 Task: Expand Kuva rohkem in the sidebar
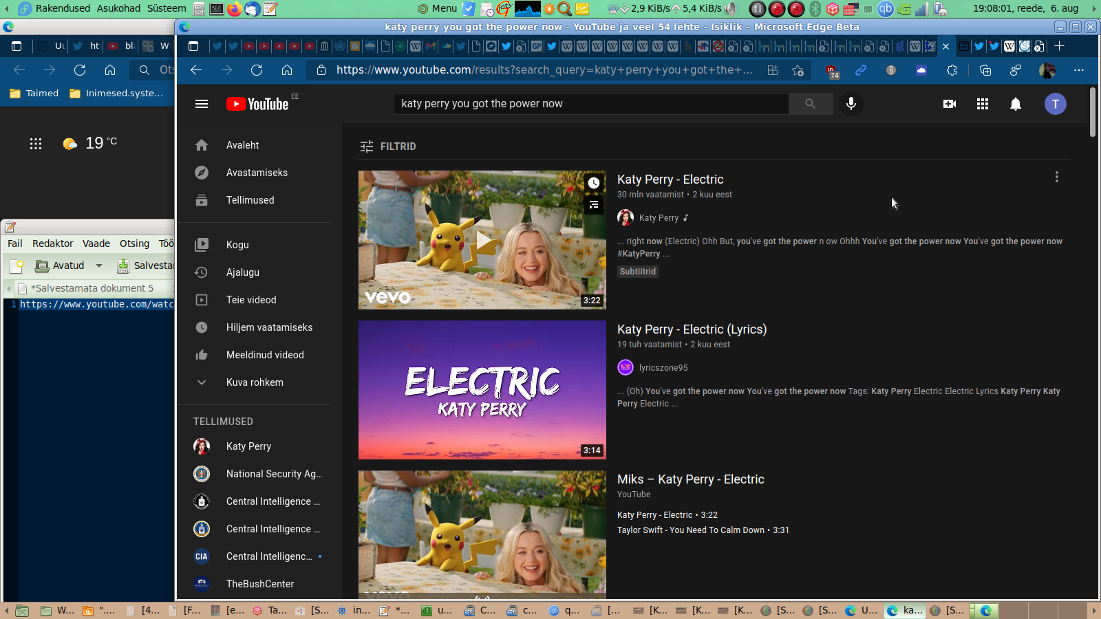click(255, 382)
